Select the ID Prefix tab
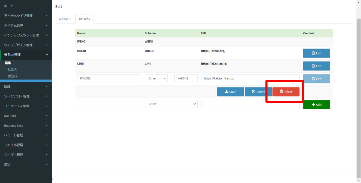Screen dimensions: 361x183 [x=84, y=19]
